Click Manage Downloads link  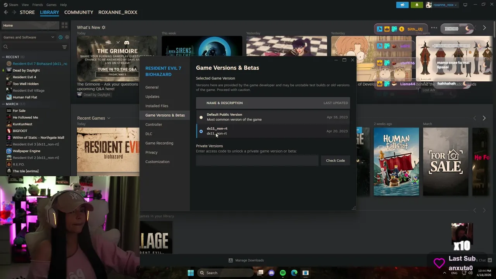click(249, 260)
